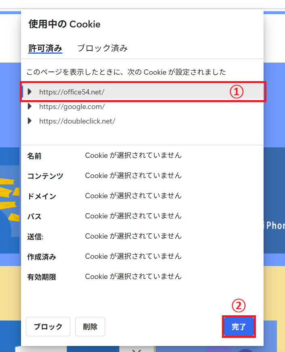
Task: Click the red circled number 1 marker
Action: click(x=237, y=92)
